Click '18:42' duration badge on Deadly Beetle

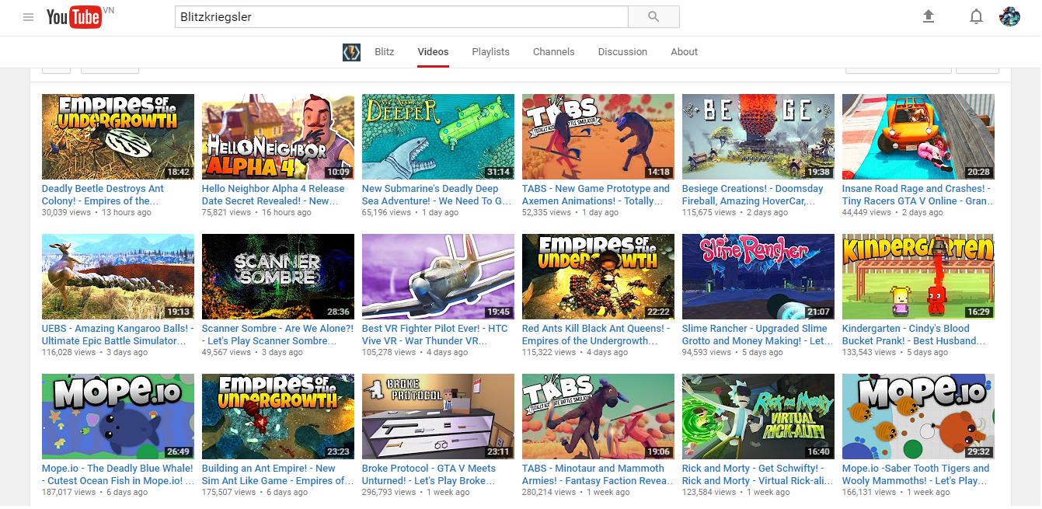tap(179, 172)
